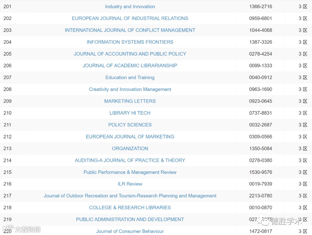Viewport: 312px width, 235px height.
Task: Open Auditing-A Journal of Practice & Theory
Action: (x=130, y=160)
